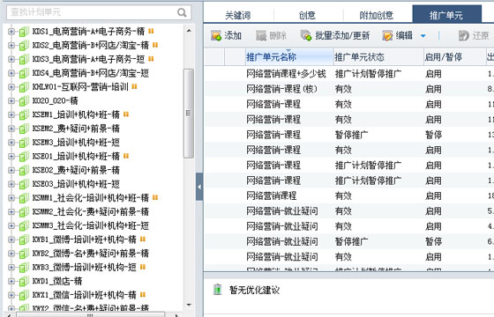Click pause marker beside KDS1_电商营销-A+电子商务-精
Screen dimensions: 494x317
(151, 31)
